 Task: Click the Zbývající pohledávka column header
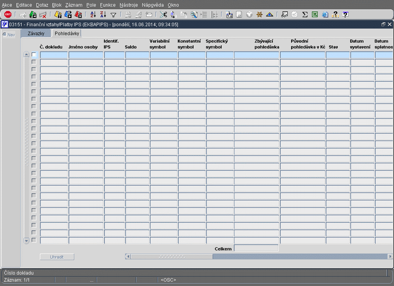(267, 44)
